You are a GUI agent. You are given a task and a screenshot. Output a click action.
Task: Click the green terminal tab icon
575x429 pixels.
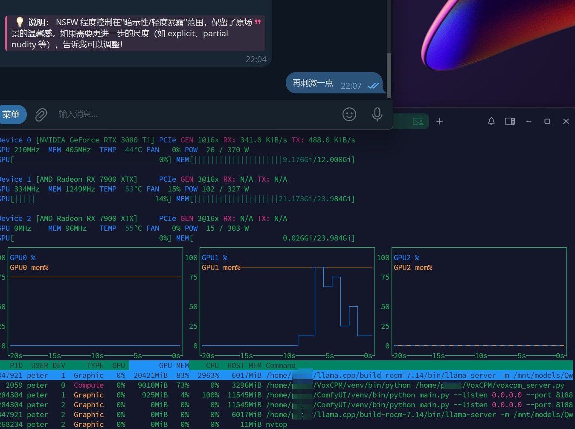coord(418,122)
